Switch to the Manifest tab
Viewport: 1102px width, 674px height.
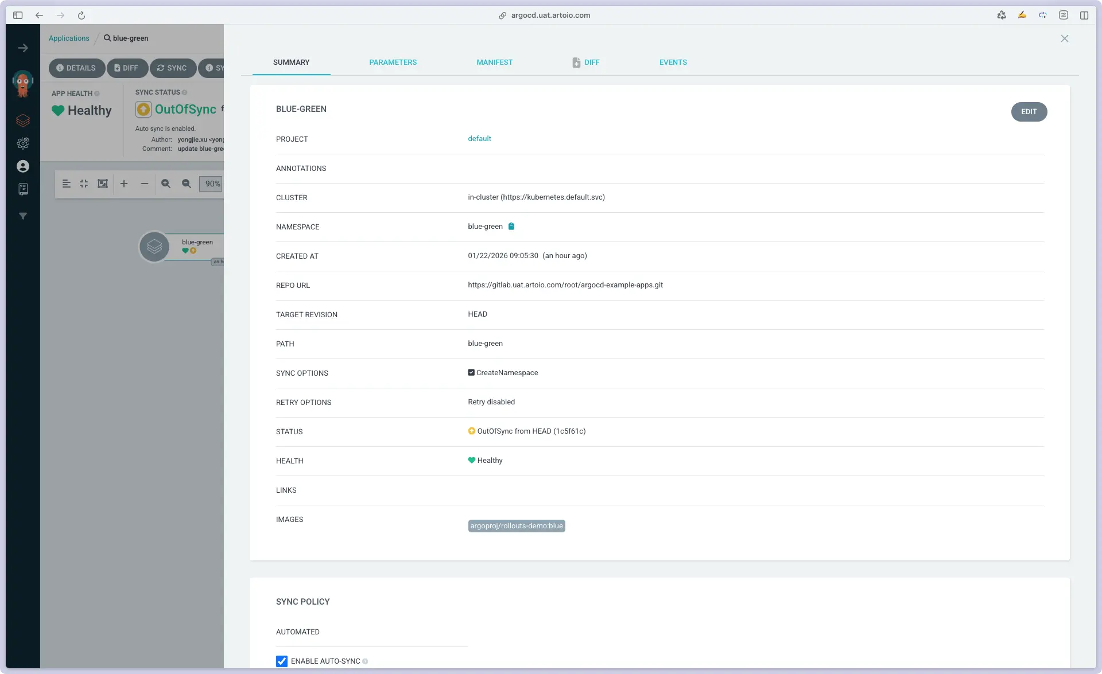click(494, 63)
